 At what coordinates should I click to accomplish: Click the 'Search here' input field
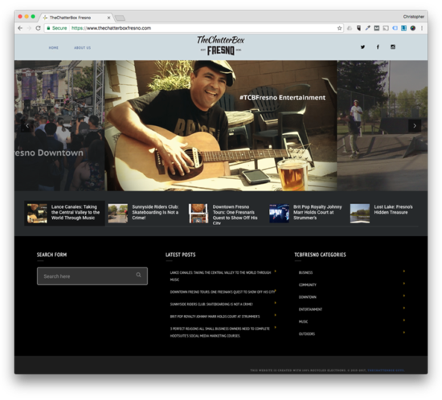pyautogui.click(x=92, y=276)
